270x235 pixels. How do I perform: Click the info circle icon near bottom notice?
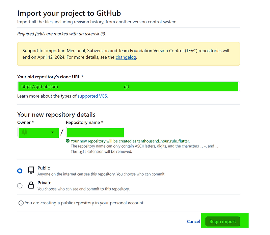pyautogui.click(x=21, y=203)
